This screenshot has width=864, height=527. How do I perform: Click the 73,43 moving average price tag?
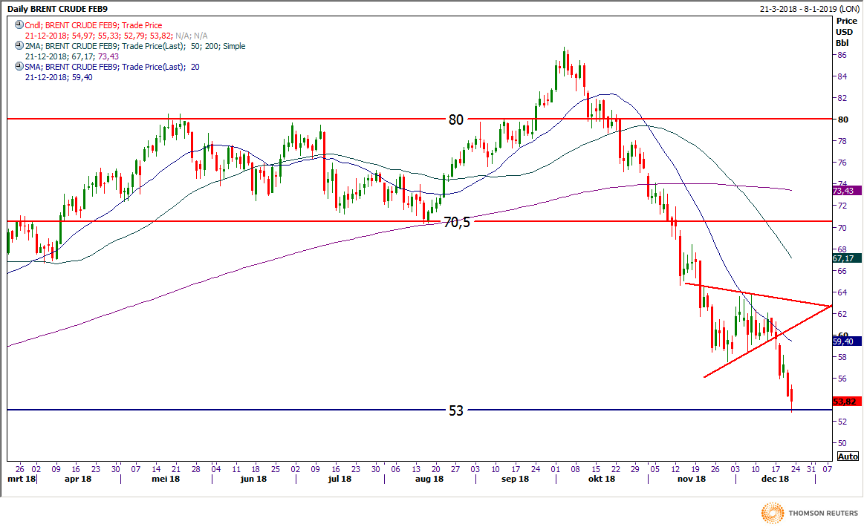click(845, 191)
